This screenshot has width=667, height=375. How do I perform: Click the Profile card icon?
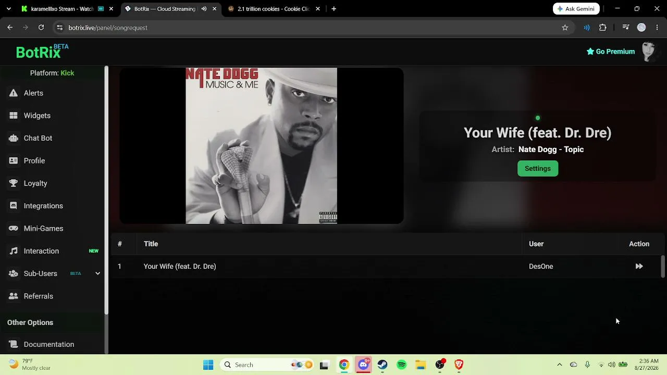[x=14, y=161]
